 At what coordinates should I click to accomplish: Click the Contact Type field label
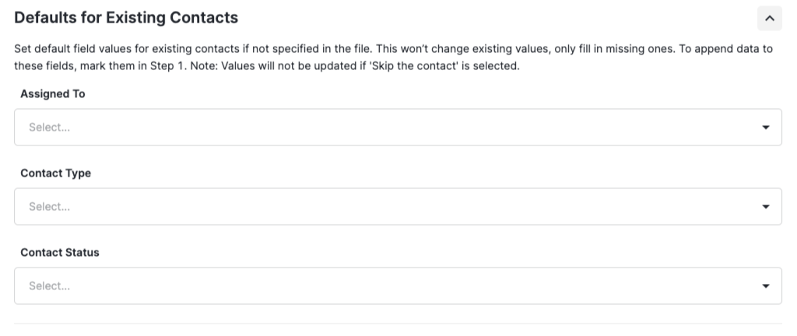click(55, 173)
